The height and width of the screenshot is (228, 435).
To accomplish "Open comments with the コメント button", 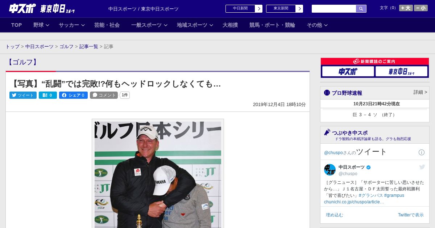I will coord(104,95).
